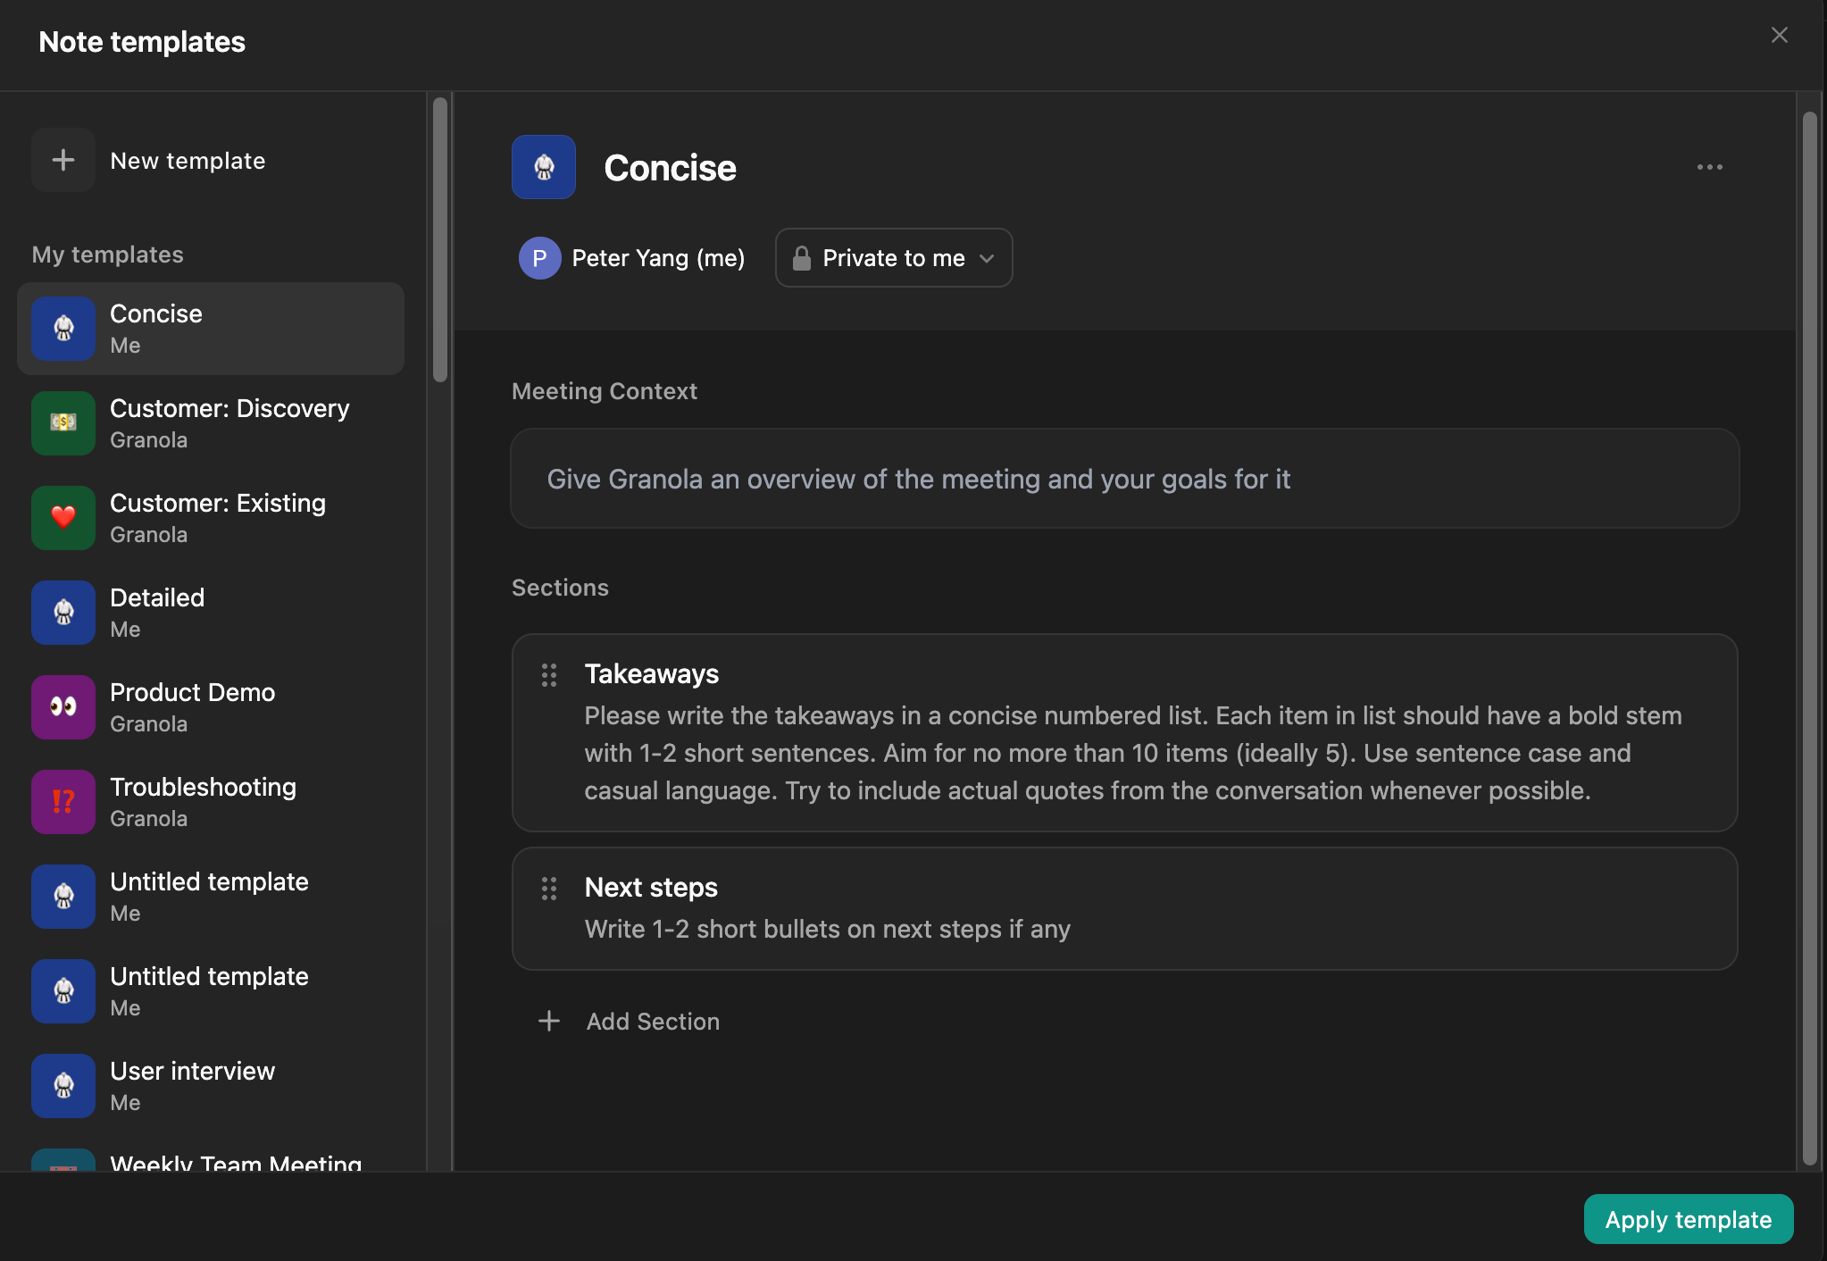This screenshot has width=1827, height=1261.
Task: Click the Apply template button
Action: tap(1688, 1219)
